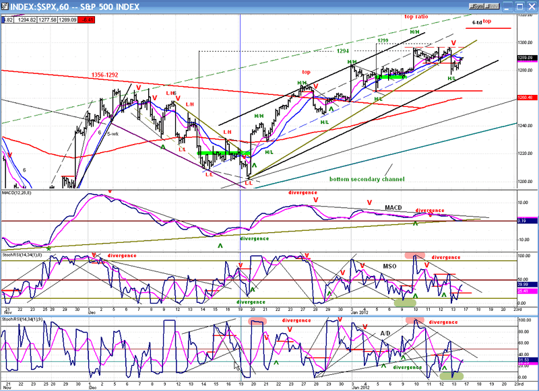This screenshot has width=539, height=391.
Task: Close the S&P 500 chart window
Action: (531, 5)
